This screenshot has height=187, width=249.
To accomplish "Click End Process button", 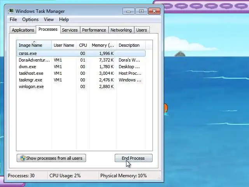I will [x=133, y=158].
